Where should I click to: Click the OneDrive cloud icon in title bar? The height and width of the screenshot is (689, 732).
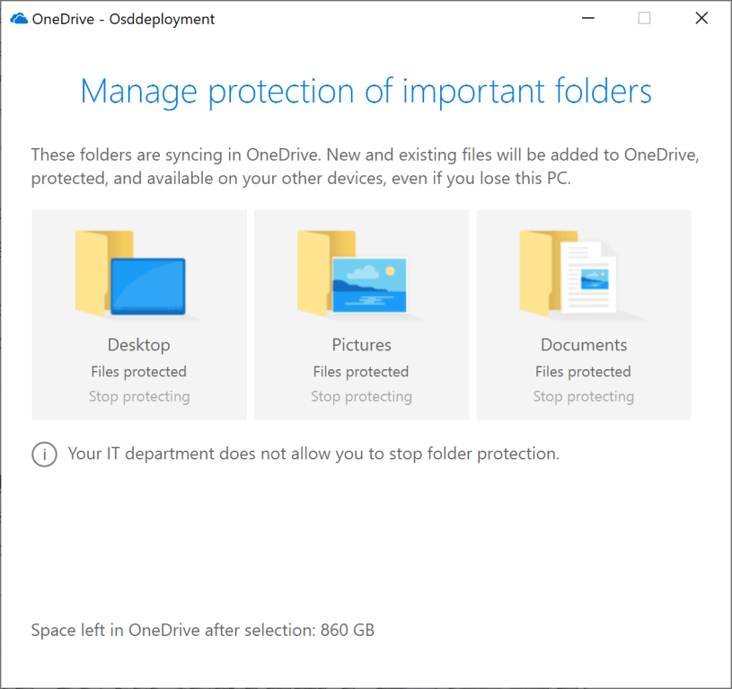[x=19, y=19]
